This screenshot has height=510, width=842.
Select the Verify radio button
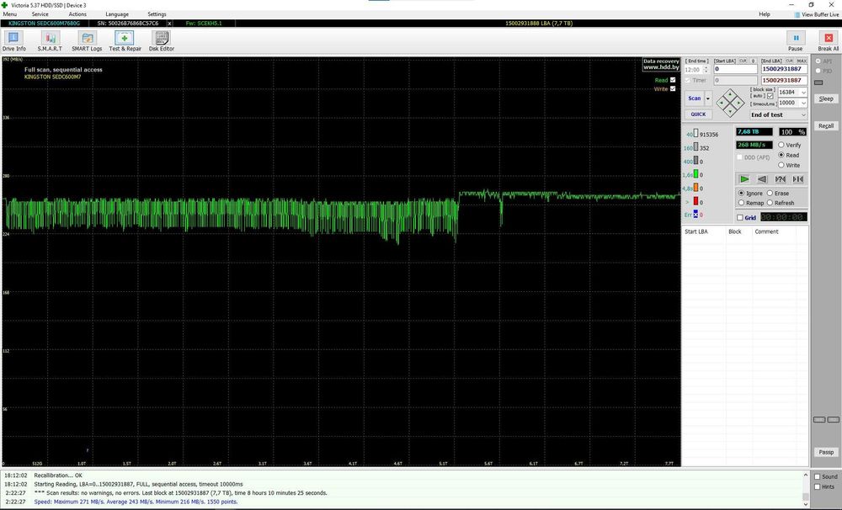tap(781, 145)
